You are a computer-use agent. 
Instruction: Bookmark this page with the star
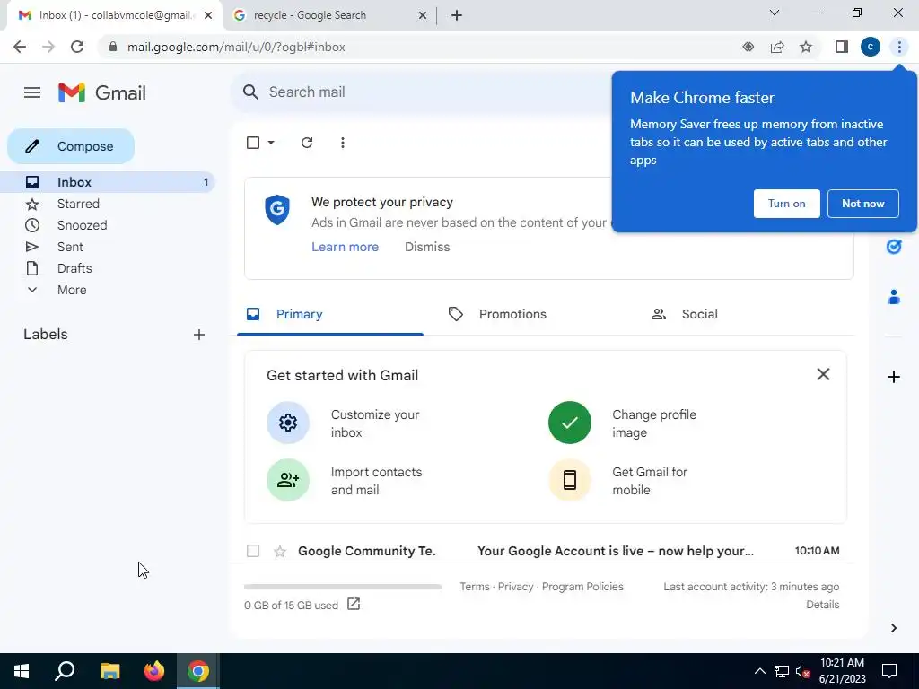tap(806, 47)
